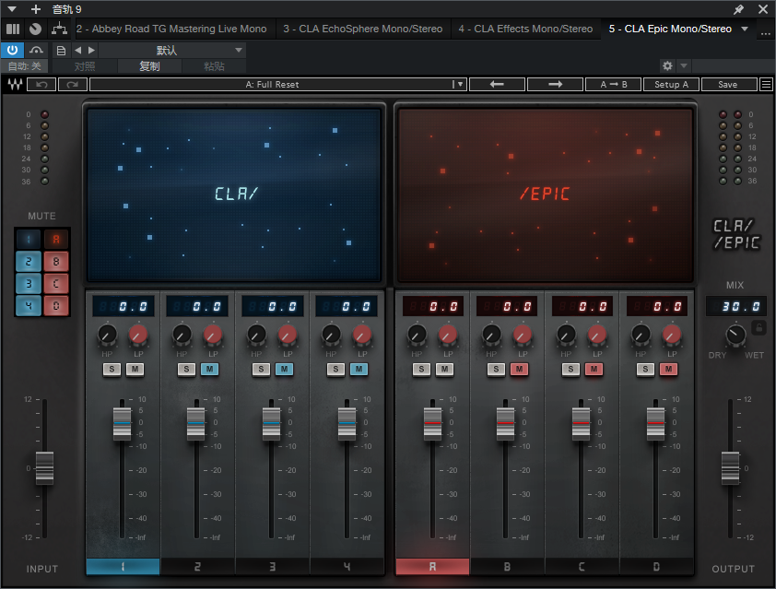This screenshot has height=589, width=776.
Task: Click the Waves logo icon
Action: coord(15,85)
